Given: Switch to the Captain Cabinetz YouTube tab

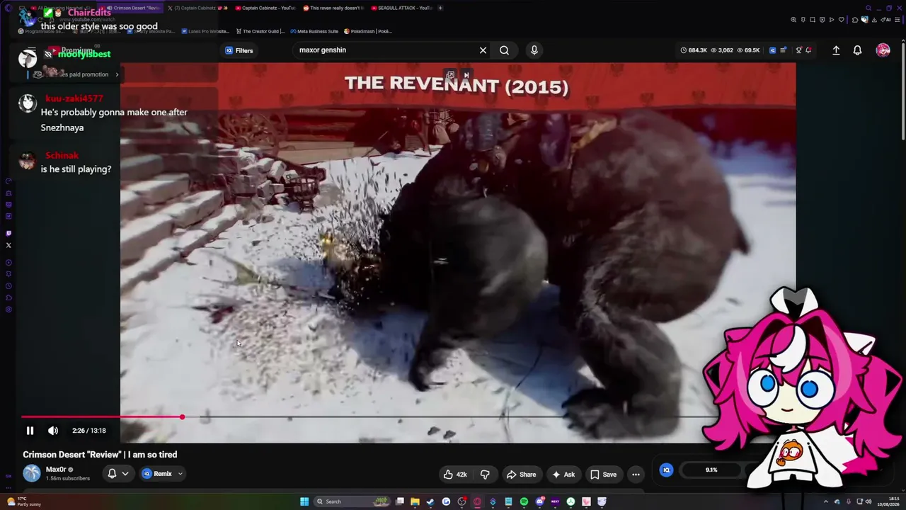Looking at the screenshot, I should point(265,8).
